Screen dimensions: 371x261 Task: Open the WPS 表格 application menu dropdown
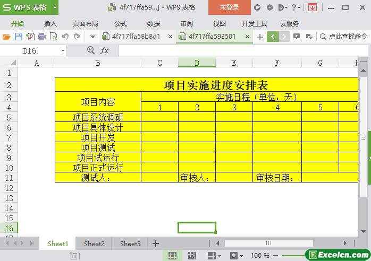tap(55, 7)
